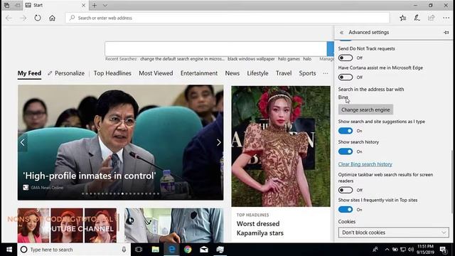Open the Favorites hub star icon

(403, 18)
